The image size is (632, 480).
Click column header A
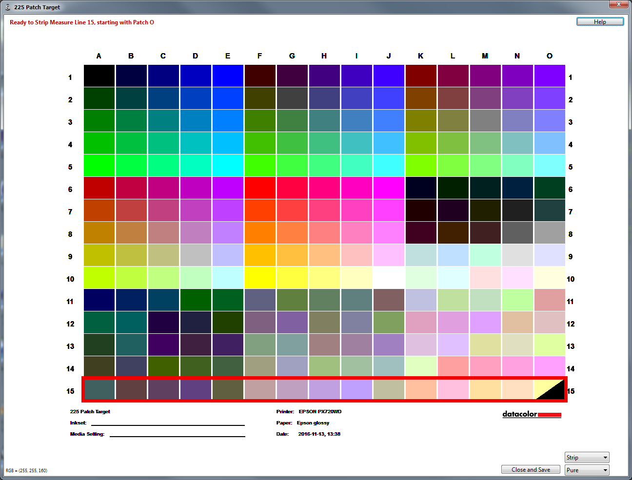click(99, 56)
